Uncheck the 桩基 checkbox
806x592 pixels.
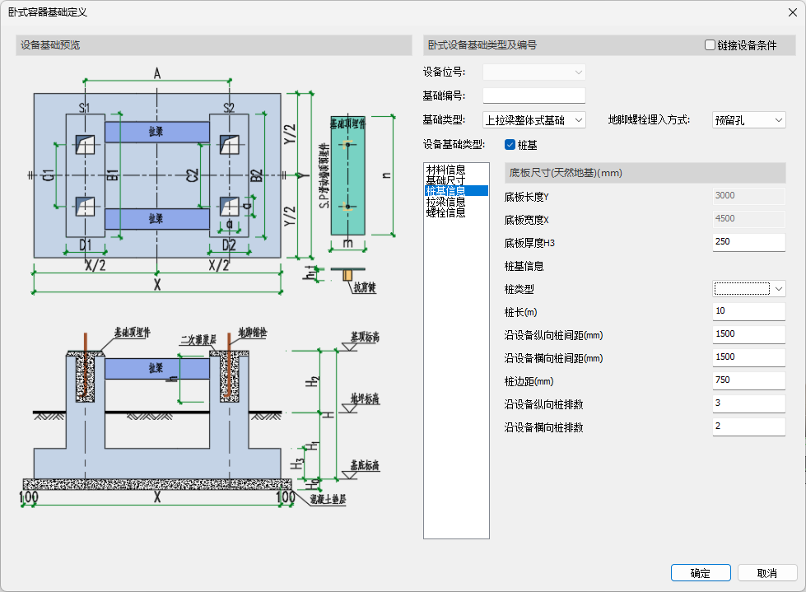[510, 145]
